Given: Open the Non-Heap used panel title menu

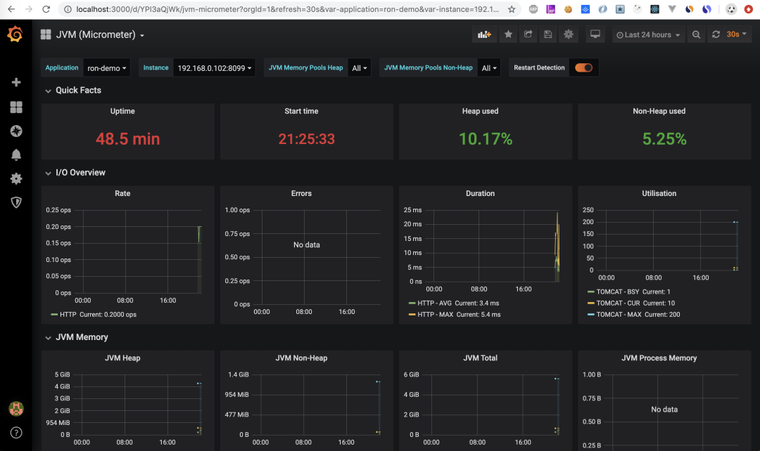Looking at the screenshot, I should [x=659, y=111].
